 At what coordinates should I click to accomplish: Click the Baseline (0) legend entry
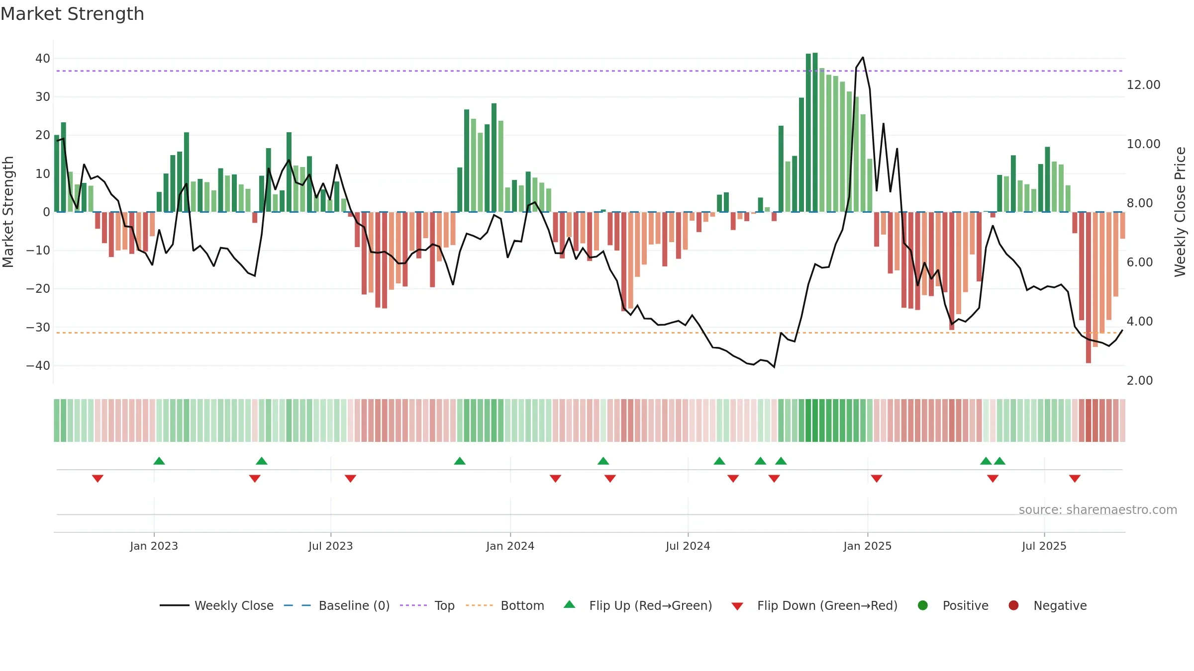337,605
